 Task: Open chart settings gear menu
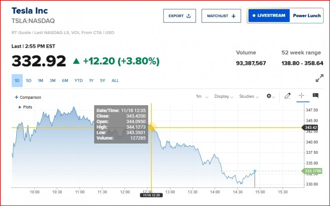coord(270,96)
